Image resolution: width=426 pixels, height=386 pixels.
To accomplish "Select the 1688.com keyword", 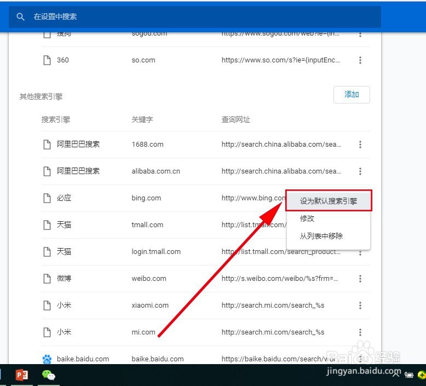I will coord(147,145).
